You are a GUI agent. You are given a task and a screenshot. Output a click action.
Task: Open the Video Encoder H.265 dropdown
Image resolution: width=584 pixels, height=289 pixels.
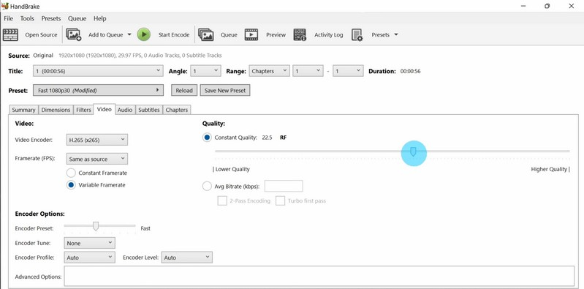[96, 140]
